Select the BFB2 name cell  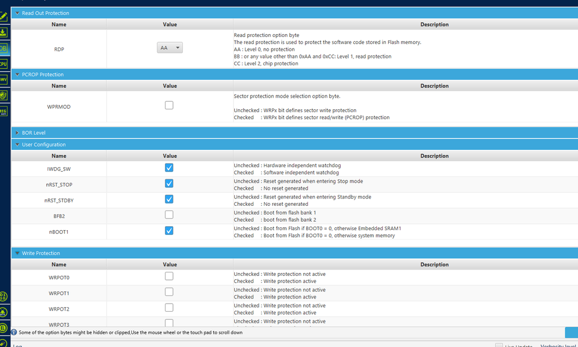59,216
